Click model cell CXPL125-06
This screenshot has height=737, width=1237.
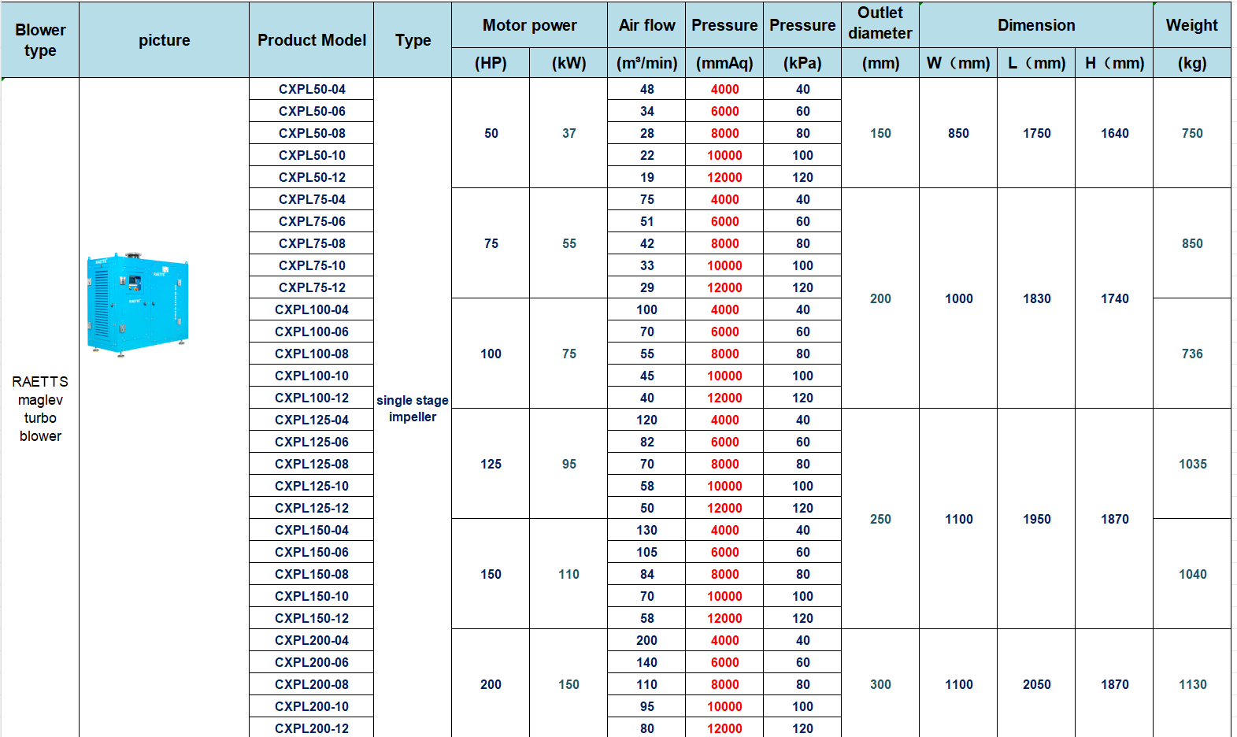(x=312, y=442)
